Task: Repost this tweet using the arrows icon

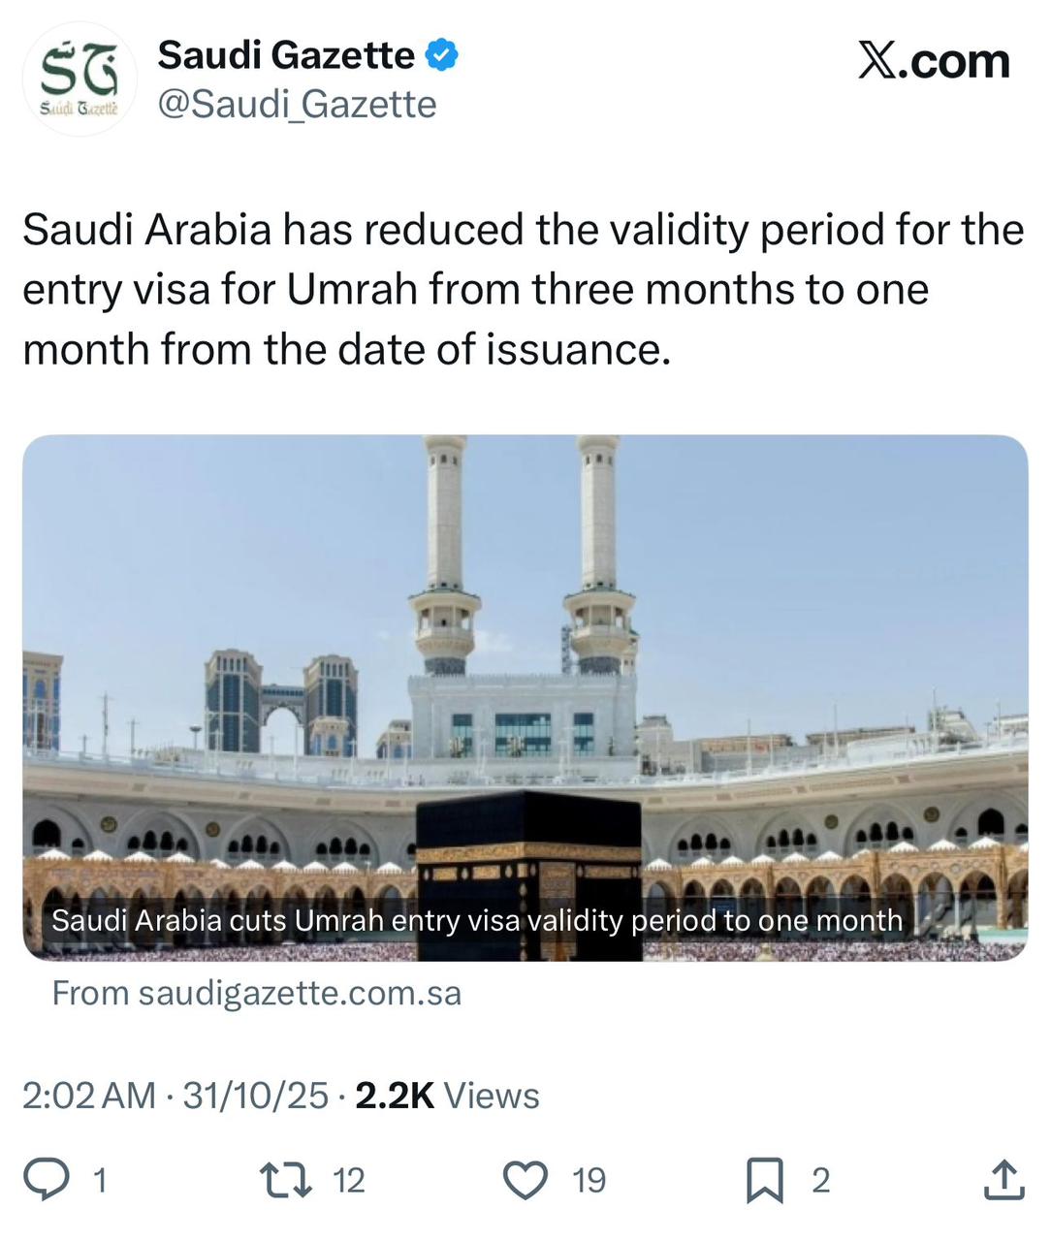Action: click(x=286, y=1180)
